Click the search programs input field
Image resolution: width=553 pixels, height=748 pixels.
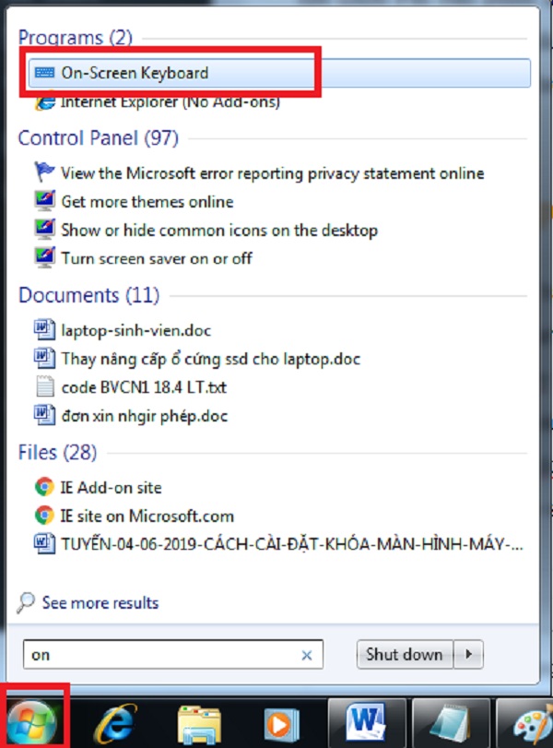click(161, 655)
